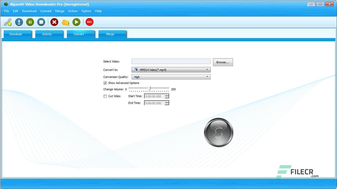Delete the selected task with red X icon
Image resolution: width=337 pixels, height=189 pixels.
click(x=54, y=22)
